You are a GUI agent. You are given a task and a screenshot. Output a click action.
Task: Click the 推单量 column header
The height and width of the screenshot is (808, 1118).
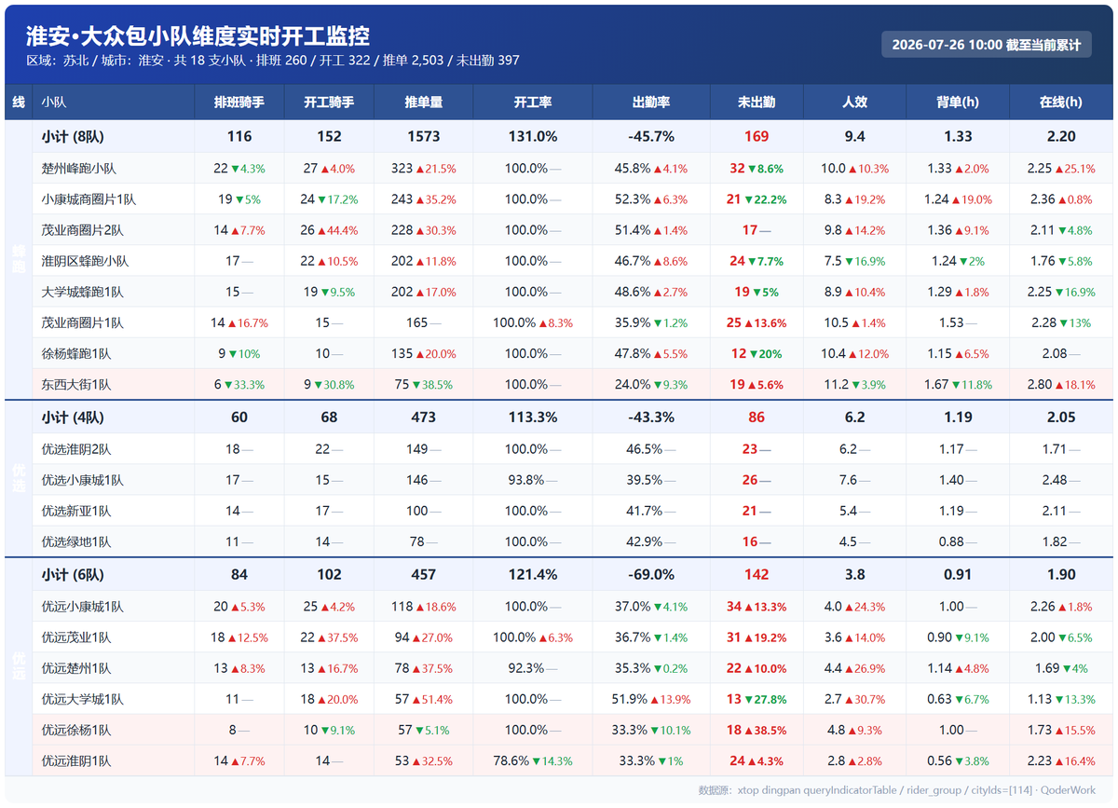click(x=424, y=102)
